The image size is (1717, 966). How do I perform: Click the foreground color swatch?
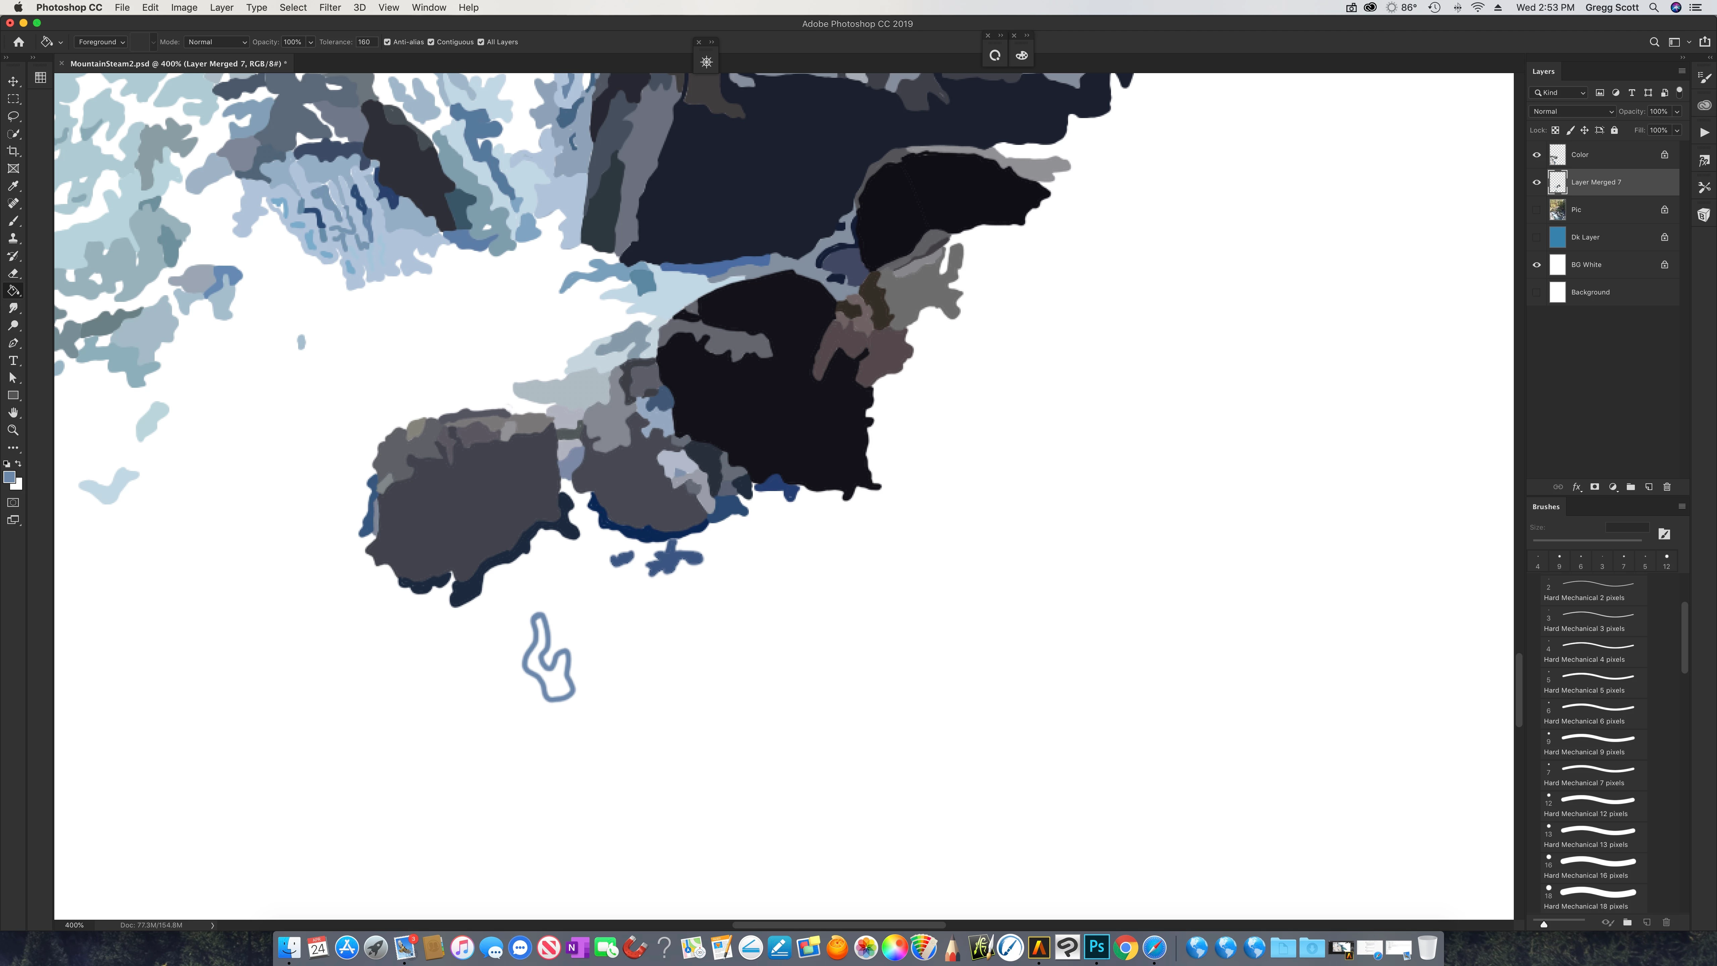[x=9, y=477]
